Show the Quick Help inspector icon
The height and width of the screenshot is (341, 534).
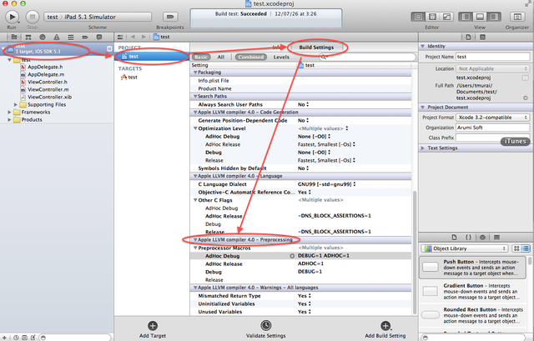[x=482, y=37]
